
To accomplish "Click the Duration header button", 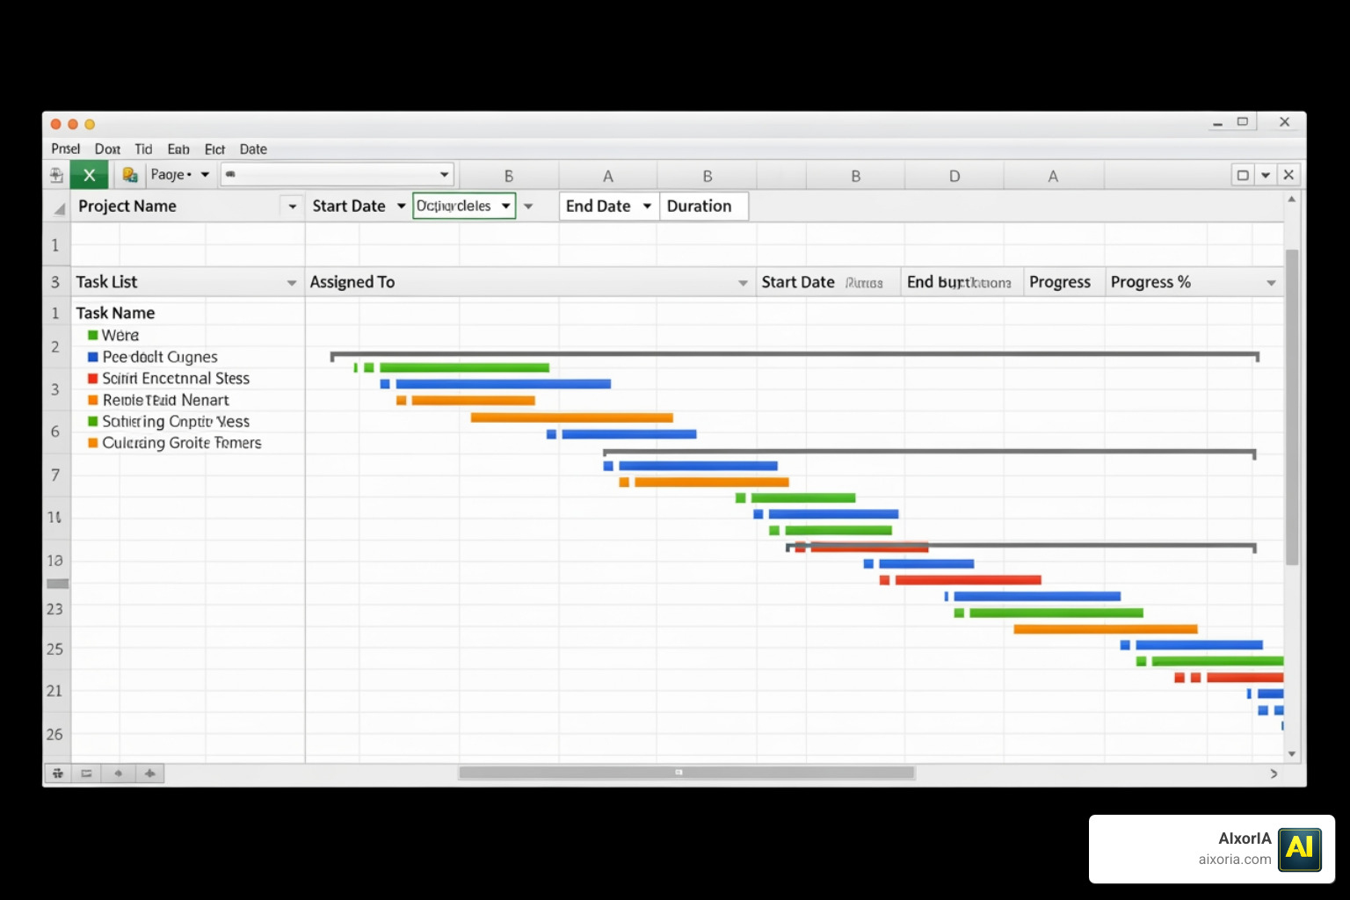I will [703, 207].
